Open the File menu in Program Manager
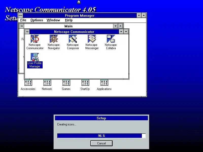The width and height of the screenshot is (203, 152). (23, 20)
